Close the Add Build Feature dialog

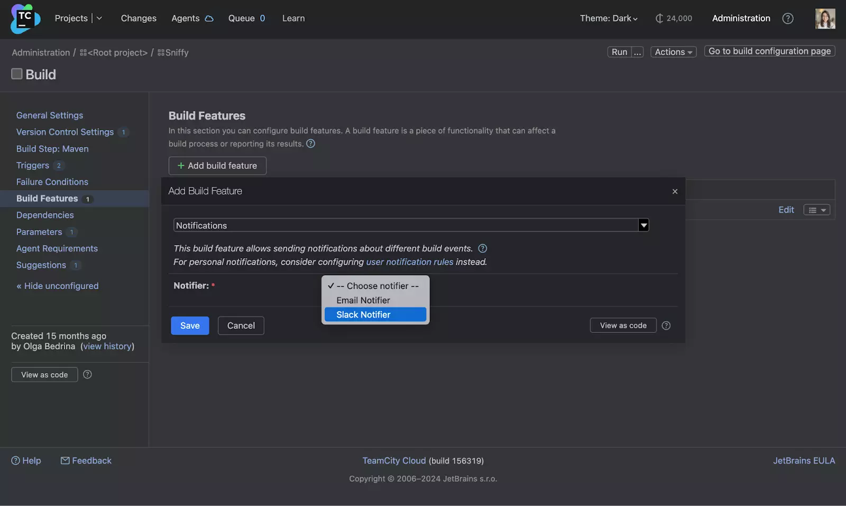tap(675, 191)
